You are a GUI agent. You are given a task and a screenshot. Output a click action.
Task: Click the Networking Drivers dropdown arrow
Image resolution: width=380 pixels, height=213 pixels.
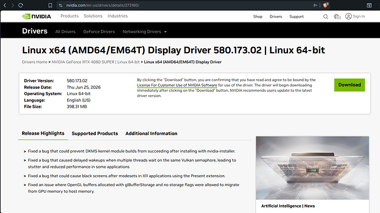click(165, 32)
